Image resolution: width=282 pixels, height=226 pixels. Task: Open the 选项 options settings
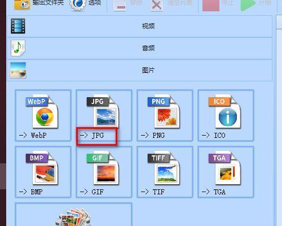tap(86, 4)
